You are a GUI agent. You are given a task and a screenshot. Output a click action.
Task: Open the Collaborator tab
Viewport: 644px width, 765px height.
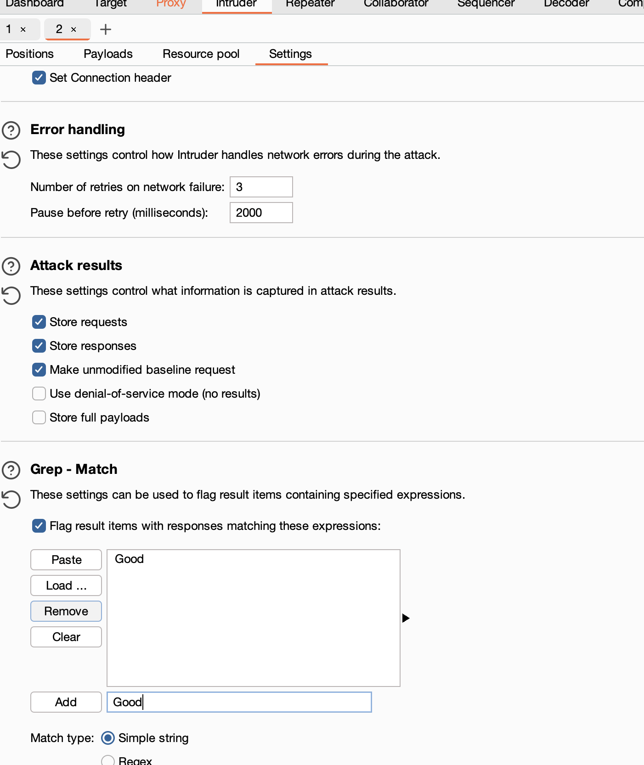click(396, 4)
